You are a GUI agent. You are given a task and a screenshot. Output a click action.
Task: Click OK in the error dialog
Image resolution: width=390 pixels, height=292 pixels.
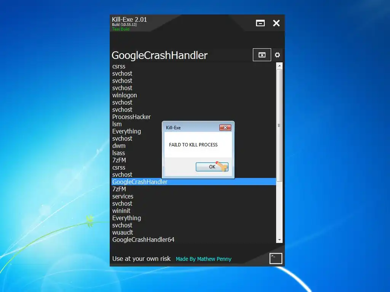point(212,167)
